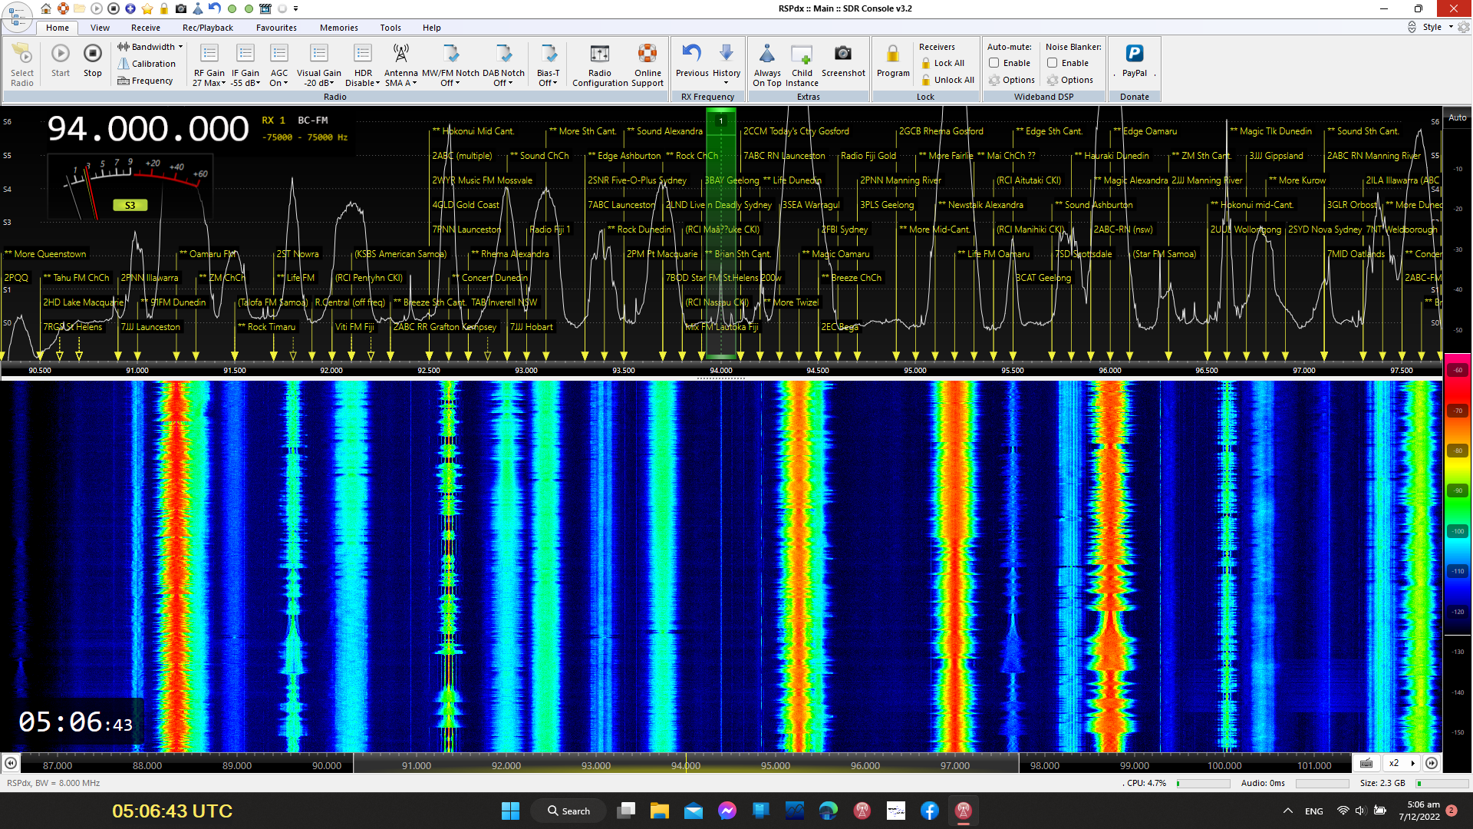Open the Receive ribbon tab
The image size is (1473, 829).
click(x=145, y=28)
